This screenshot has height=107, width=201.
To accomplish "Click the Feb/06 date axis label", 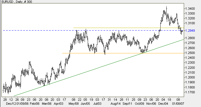I will (x=34, y=103).
